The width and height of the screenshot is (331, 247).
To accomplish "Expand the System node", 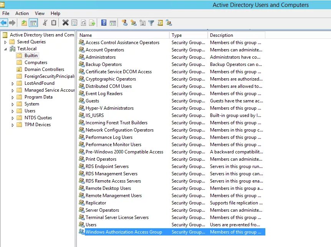I will [x=13, y=104].
